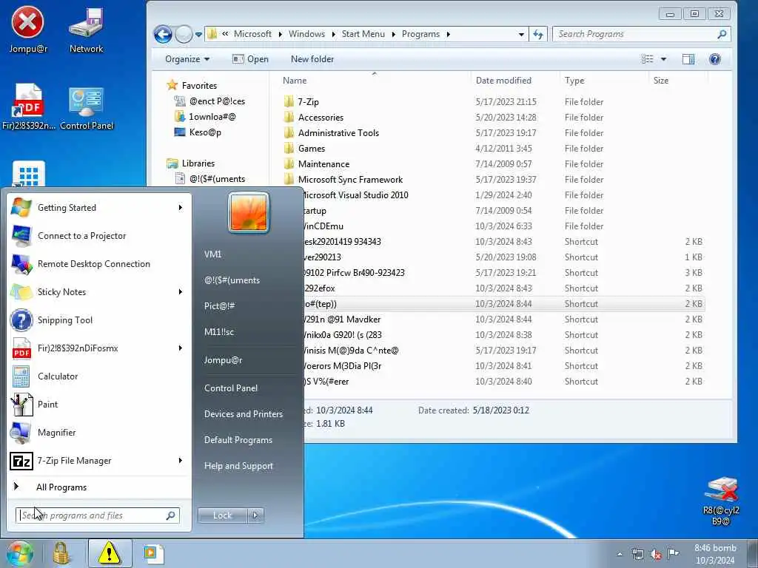Open the yellow warning taskbar item
The height and width of the screenshot is (568, 758).
pyautogui.click(x=110, y=553)
